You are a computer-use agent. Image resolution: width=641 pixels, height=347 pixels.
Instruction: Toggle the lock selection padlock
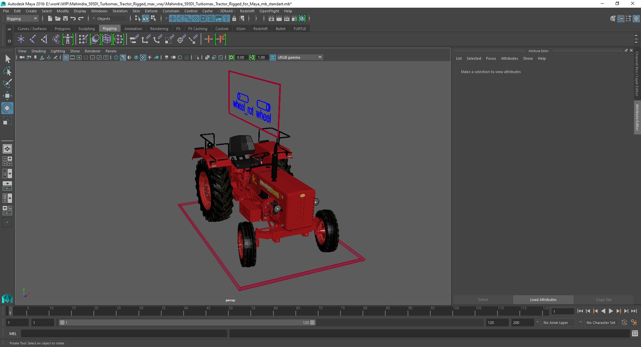pos(234,19)
